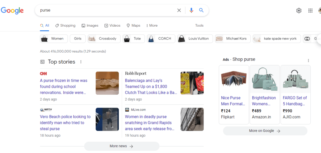Click the Brightfashion teal handbag image
Screen dimensions: 321x153
(265, 79)
